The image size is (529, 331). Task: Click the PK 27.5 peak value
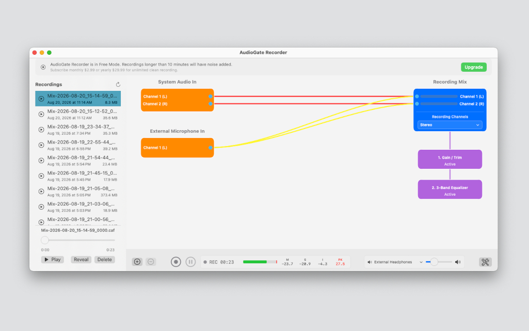(x=340, y=262)
